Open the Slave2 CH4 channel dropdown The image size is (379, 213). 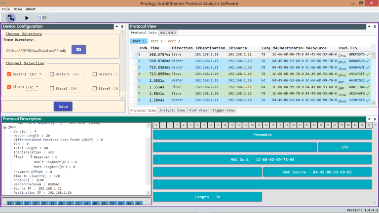point(76,89)
